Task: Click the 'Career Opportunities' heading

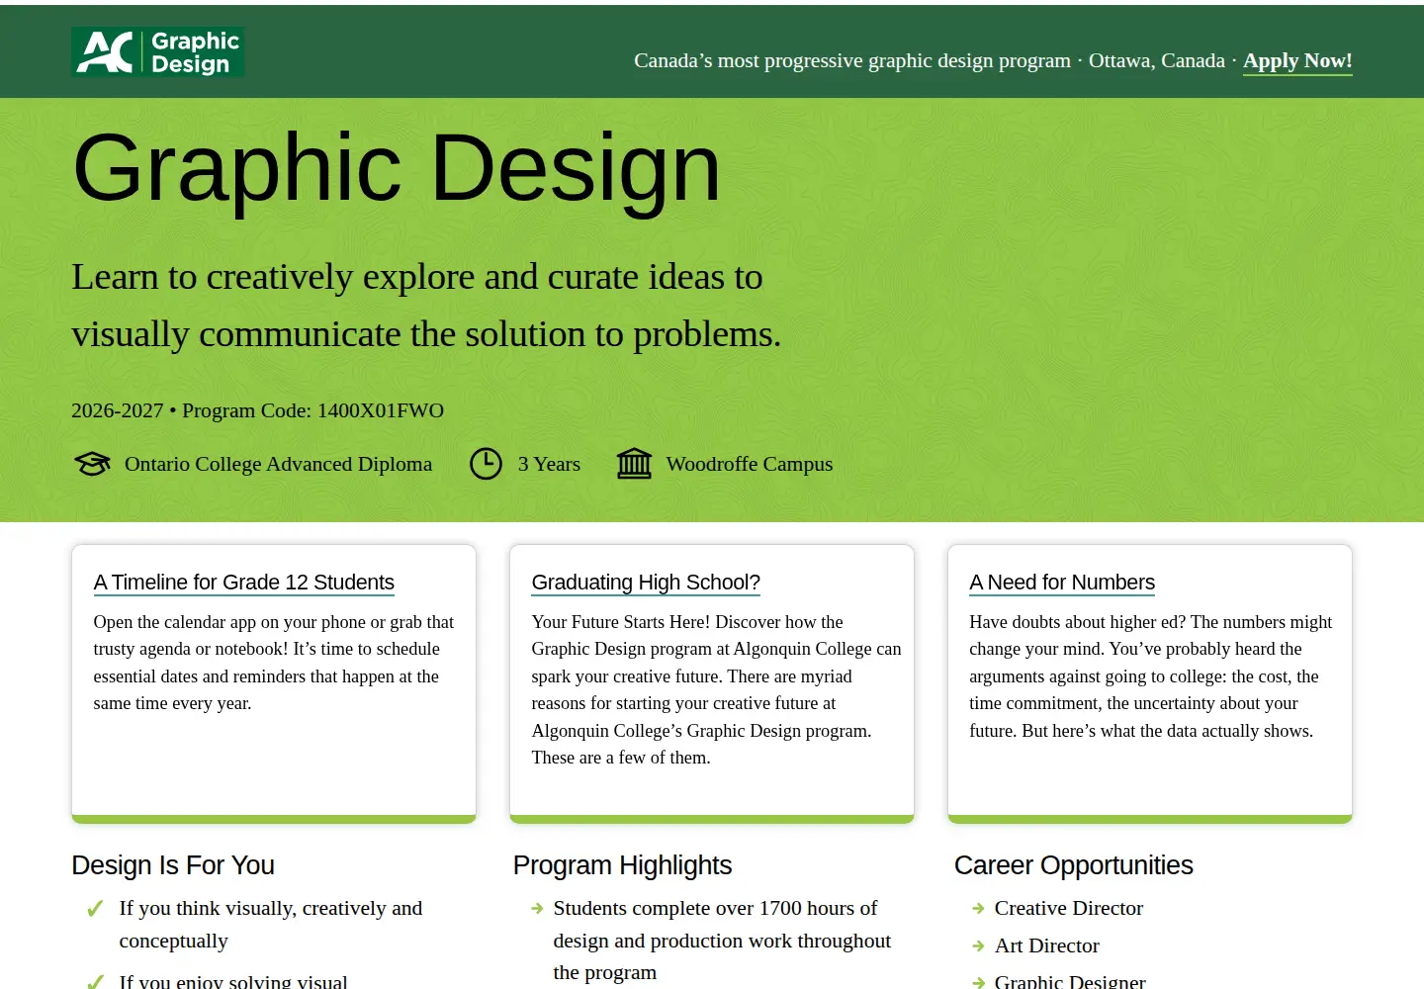Action: 1073,865
